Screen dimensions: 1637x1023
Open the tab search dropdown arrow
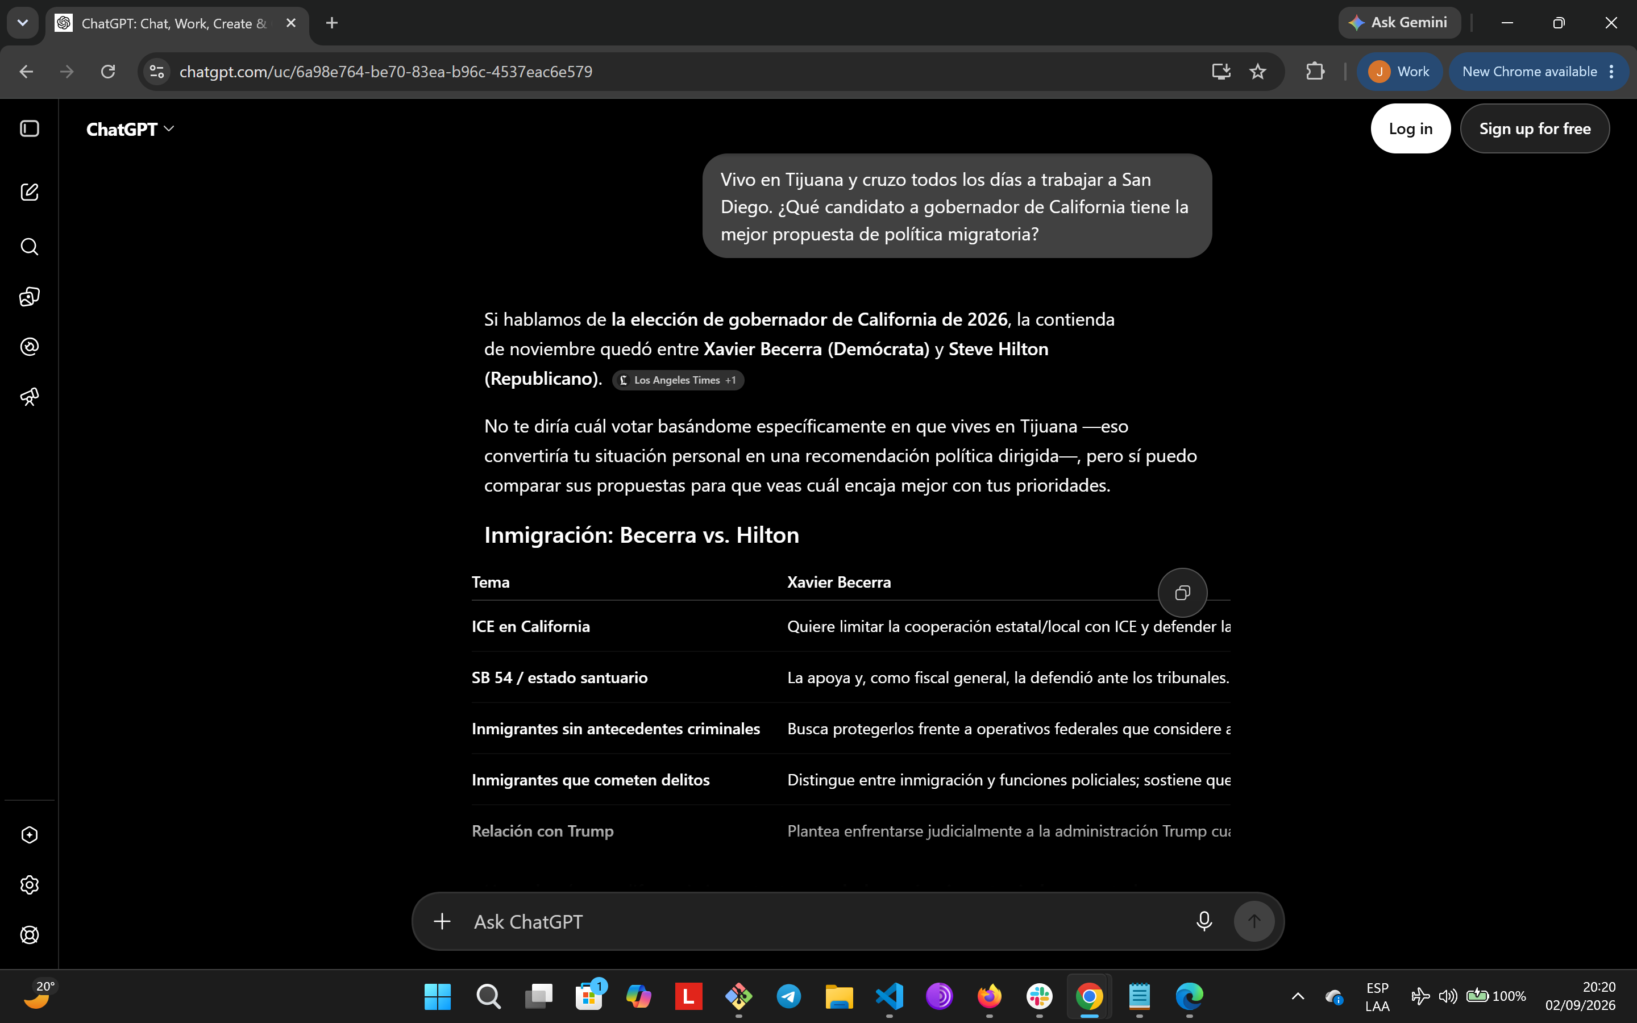22,23
